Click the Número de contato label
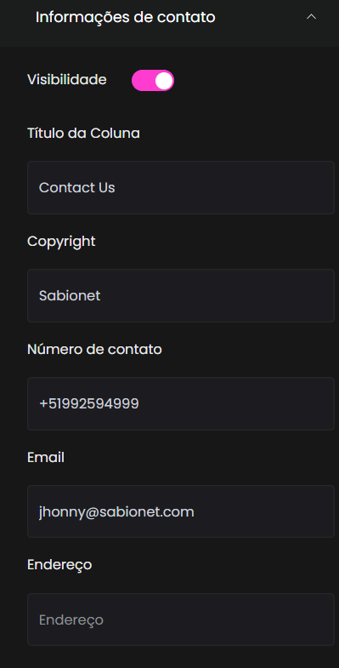The height and width of the screenshot is (668, 339). coord(94,350)
